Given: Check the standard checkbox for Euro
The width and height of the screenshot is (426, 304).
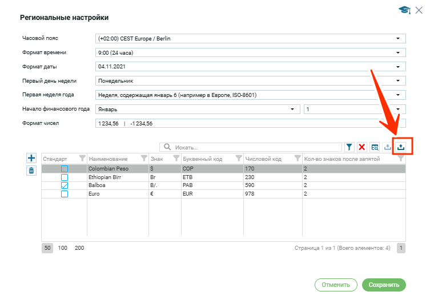Looking at the screenshot, I should pos(65,194).
